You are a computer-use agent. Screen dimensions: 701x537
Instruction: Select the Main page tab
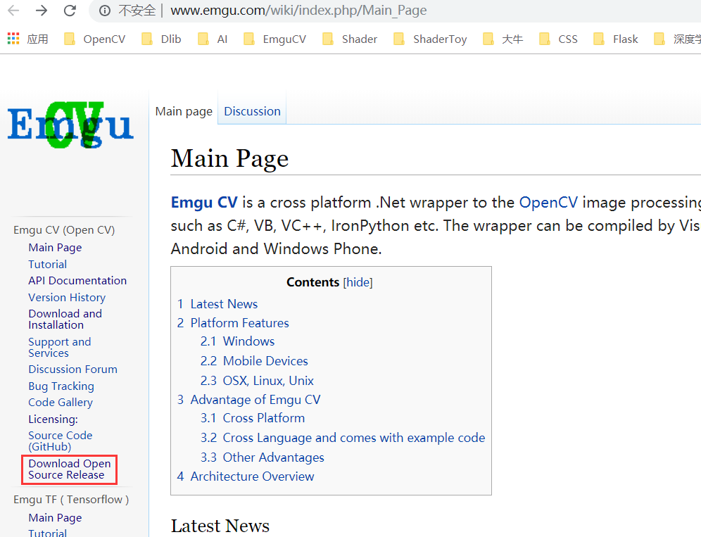(183, 110)
